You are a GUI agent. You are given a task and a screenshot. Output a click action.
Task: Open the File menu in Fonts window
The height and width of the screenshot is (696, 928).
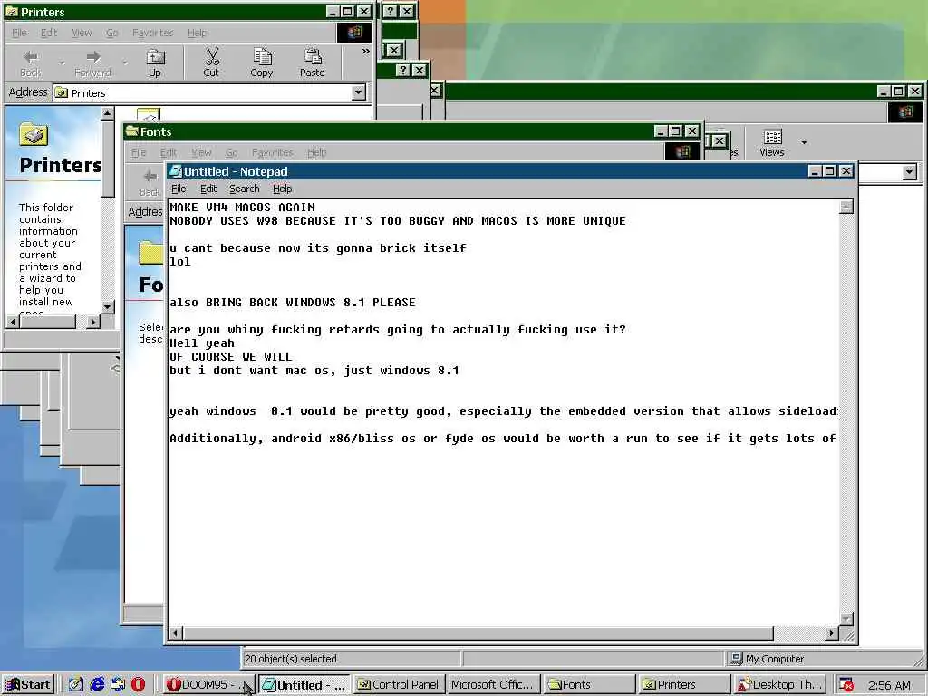(x=139, y=152)
